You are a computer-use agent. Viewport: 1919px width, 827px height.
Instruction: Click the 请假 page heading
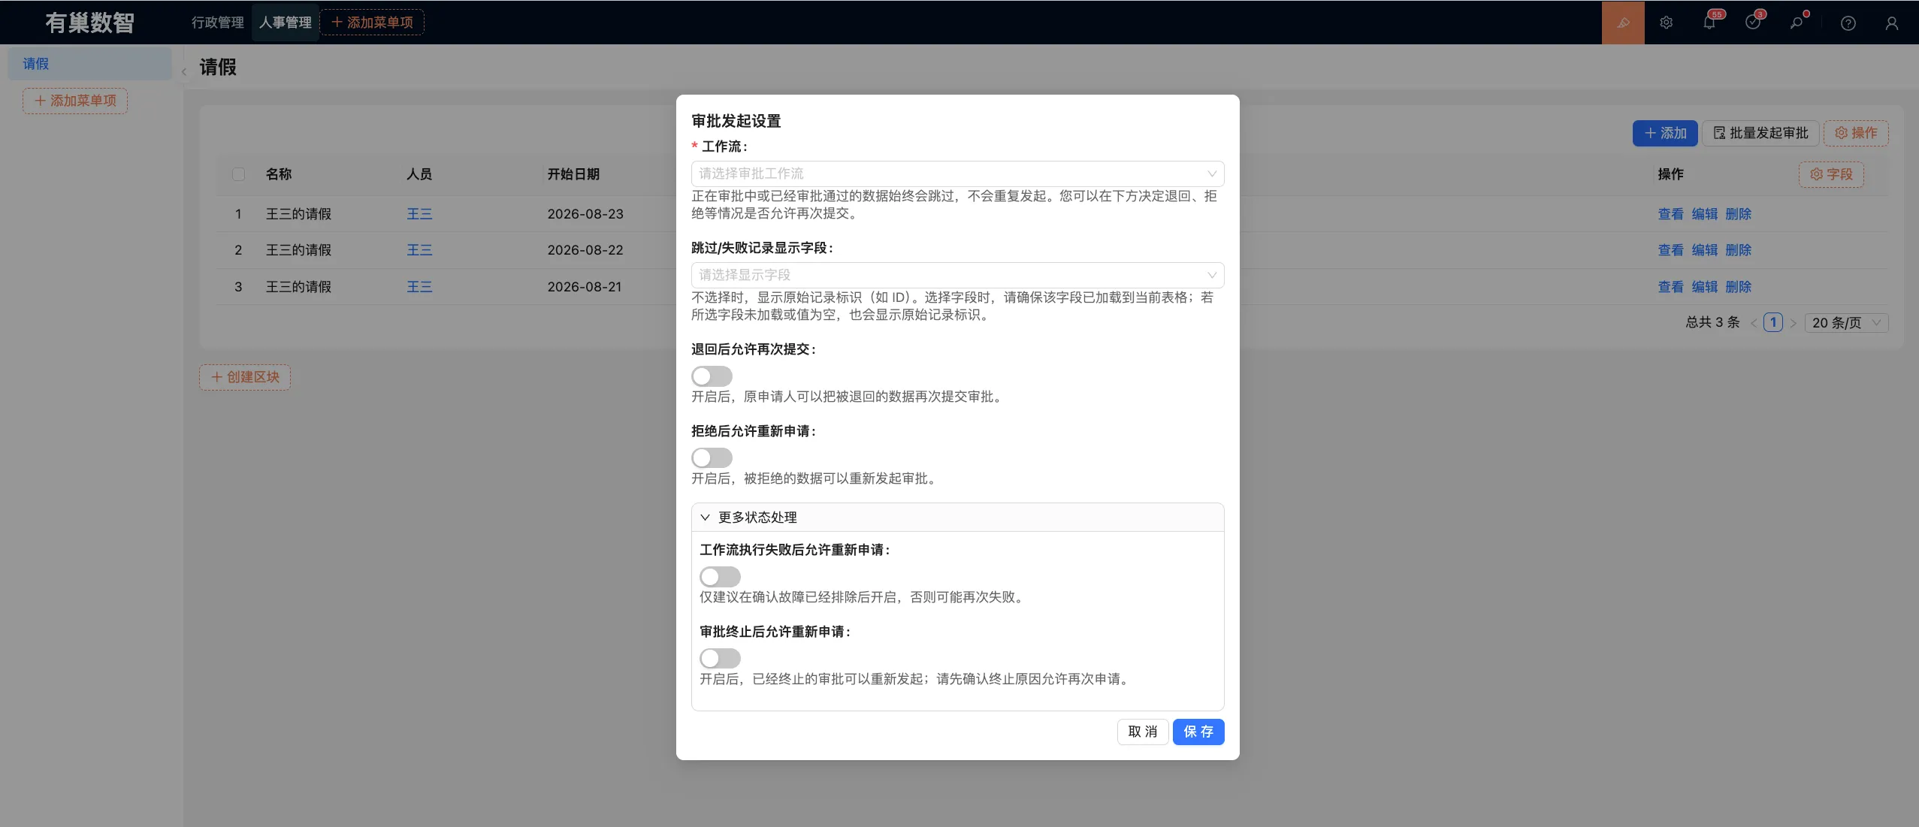(218, 68)
